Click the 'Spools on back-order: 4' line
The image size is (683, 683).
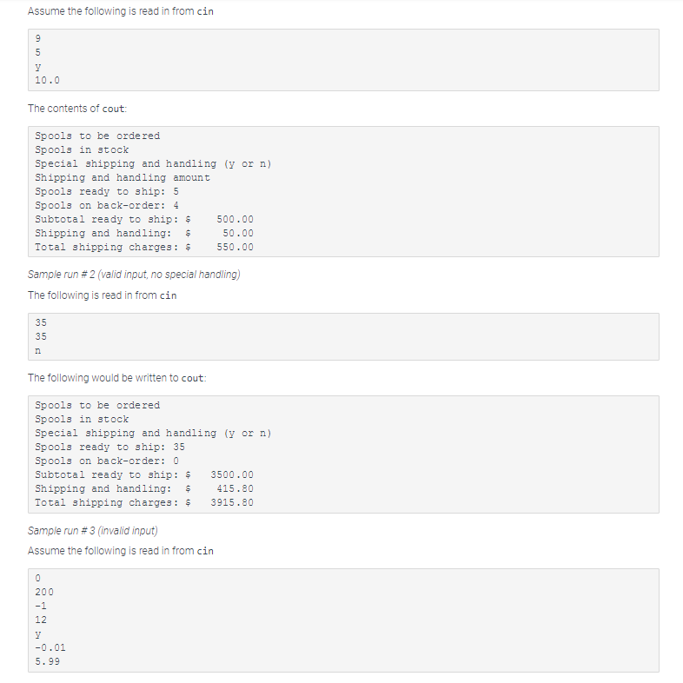coord(107,205)
